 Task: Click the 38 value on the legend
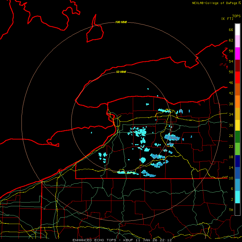(x=231, y=104)
